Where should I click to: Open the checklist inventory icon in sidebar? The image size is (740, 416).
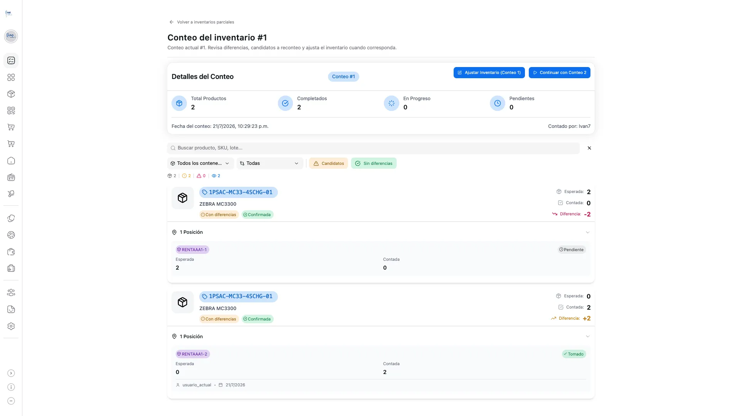point(11,60)
